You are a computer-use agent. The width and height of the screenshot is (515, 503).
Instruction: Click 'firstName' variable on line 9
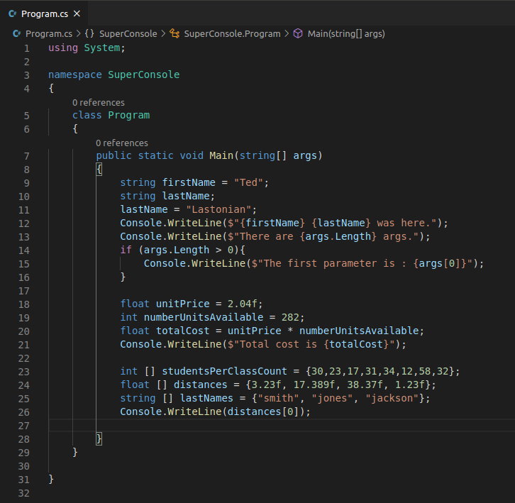[189, 182]
